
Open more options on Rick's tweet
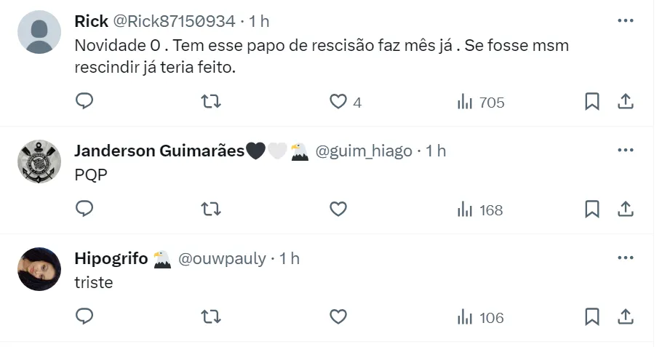625,21
